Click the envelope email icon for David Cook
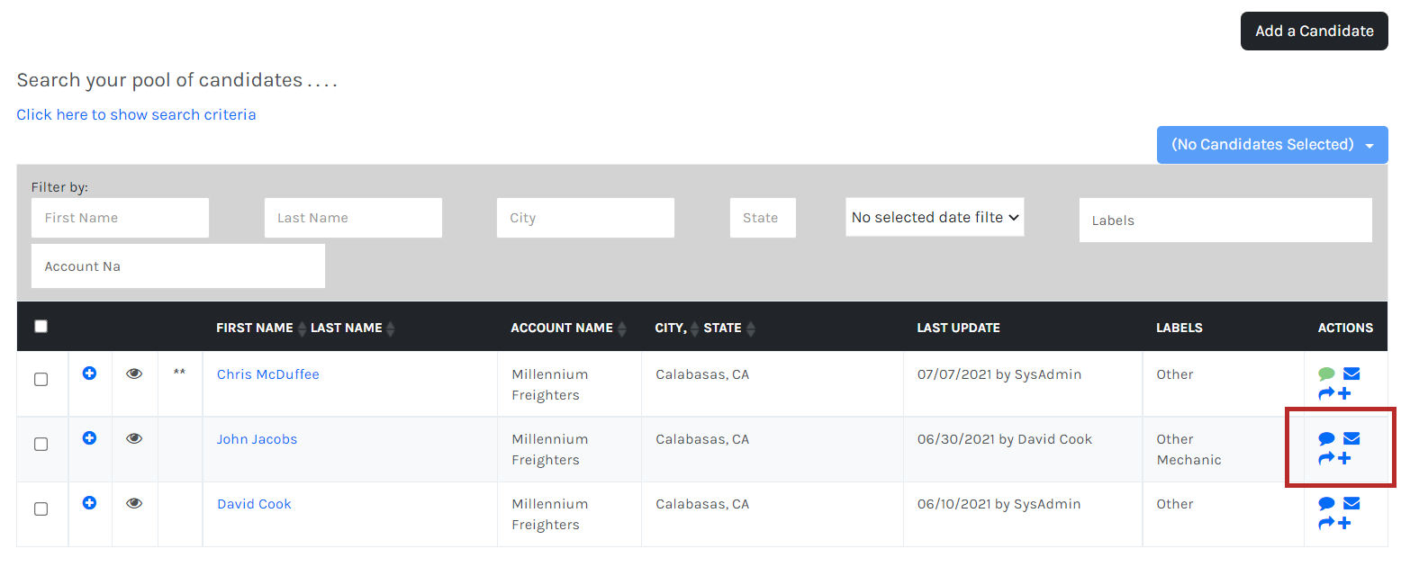The width and height of the screenshot is (1410, 567). coord(1351,504)
